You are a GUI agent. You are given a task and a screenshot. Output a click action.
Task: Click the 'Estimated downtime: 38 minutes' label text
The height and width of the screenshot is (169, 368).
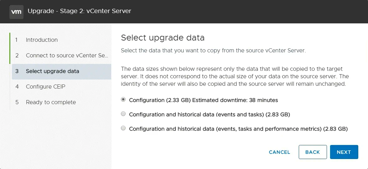tap(235, 100)
